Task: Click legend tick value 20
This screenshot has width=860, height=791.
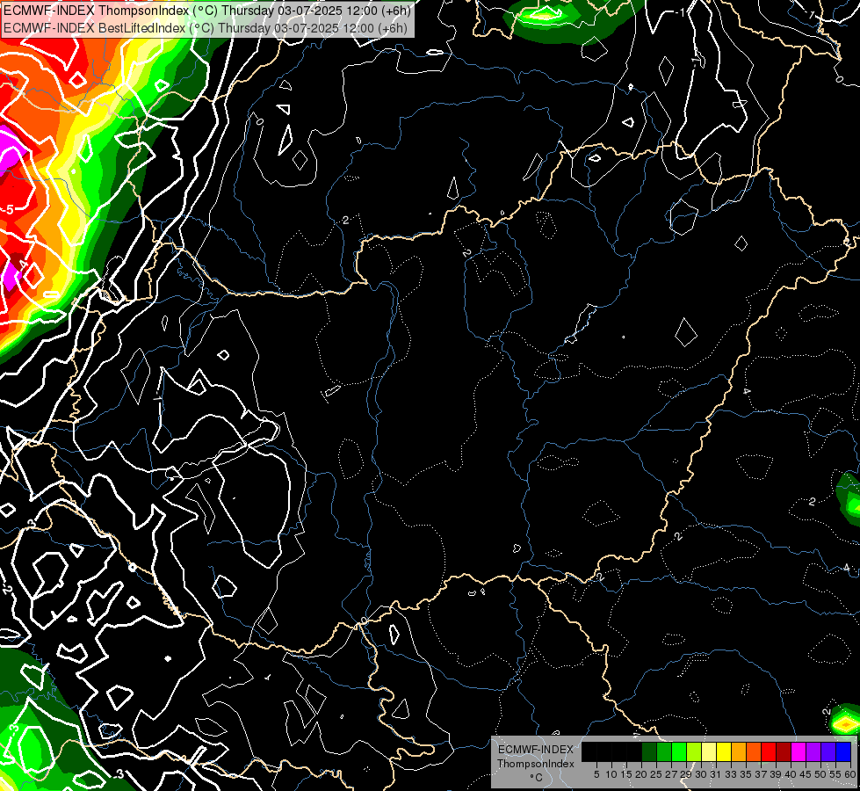Action: pyautogui.click(x=642, y=774)
